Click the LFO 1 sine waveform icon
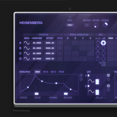Viewport: 117px width, 117px height. [x=91, y=81]
